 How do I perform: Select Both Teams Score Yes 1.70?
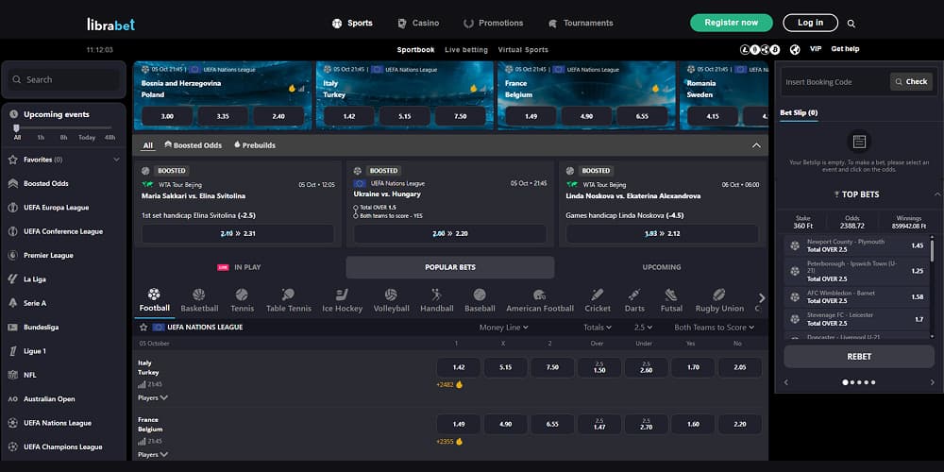point(693,367)
